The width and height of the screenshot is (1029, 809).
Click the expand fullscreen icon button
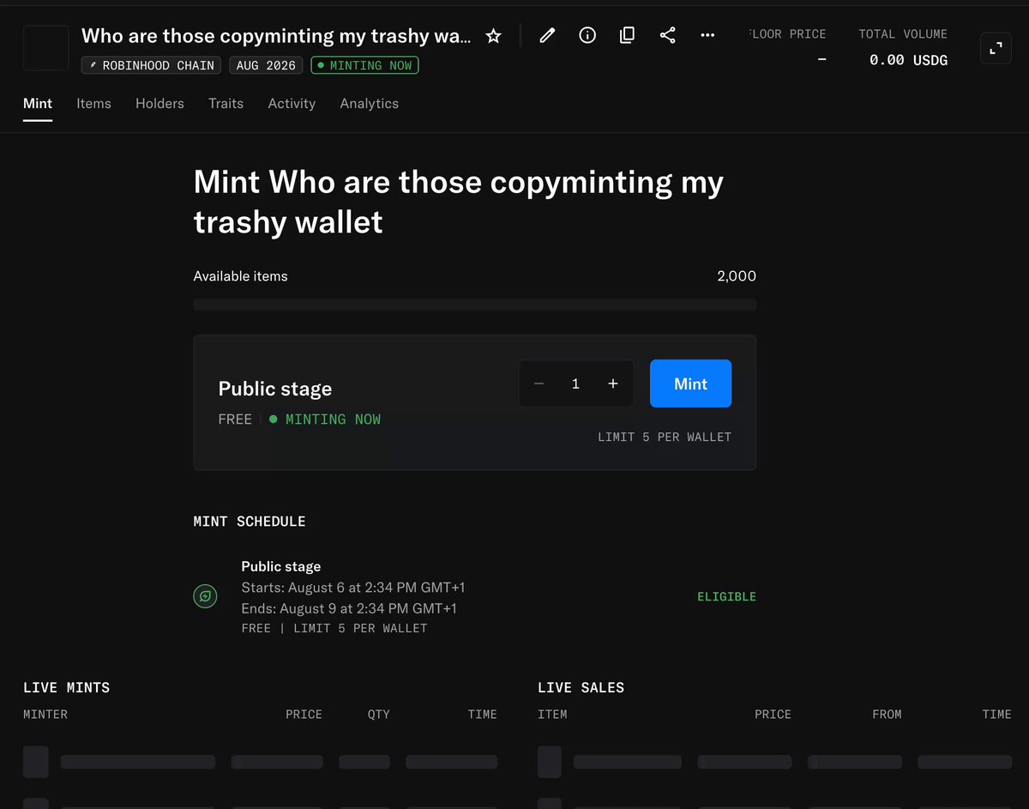point(996,49)
